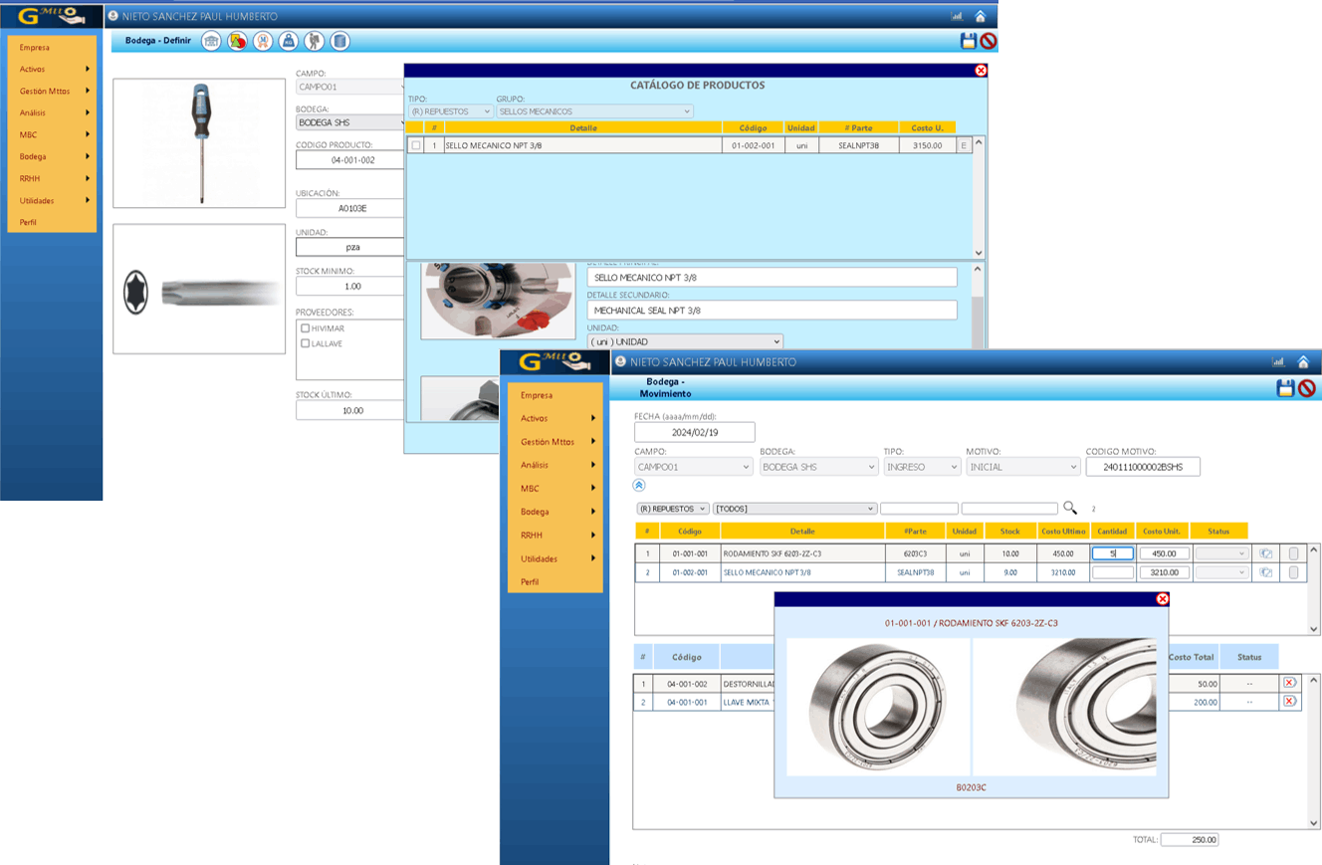The height and width of the screenshot is (865, 1322).
Task: Click the magnifying glass search icon
Action: coord(1070,508)
